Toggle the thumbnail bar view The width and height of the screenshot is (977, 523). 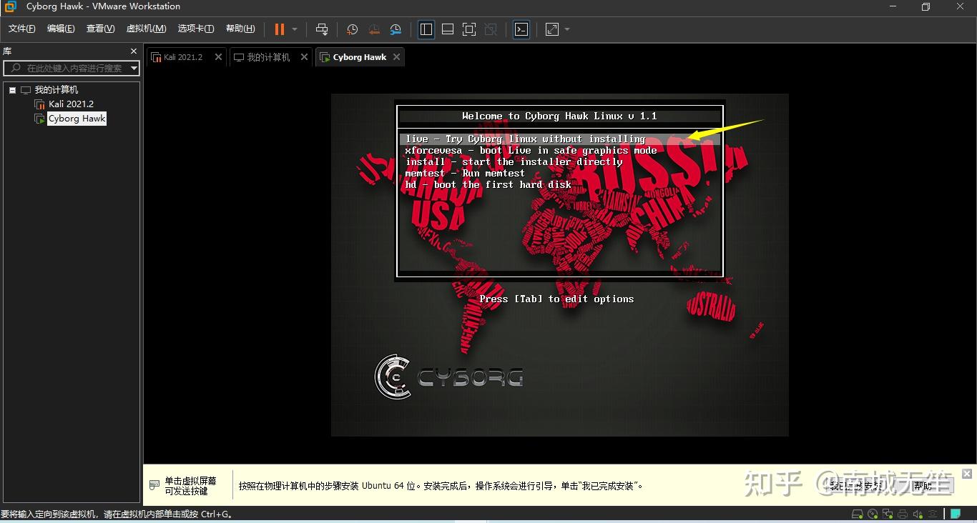point(448,29)
